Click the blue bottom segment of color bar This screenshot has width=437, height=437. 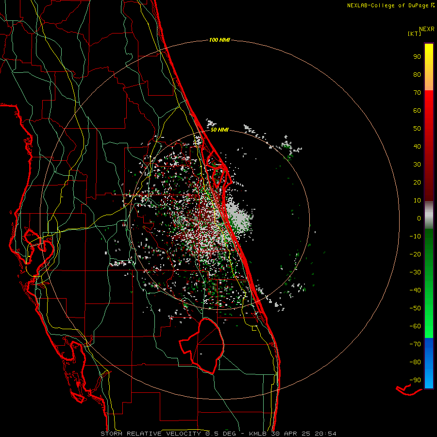point(429,363)
